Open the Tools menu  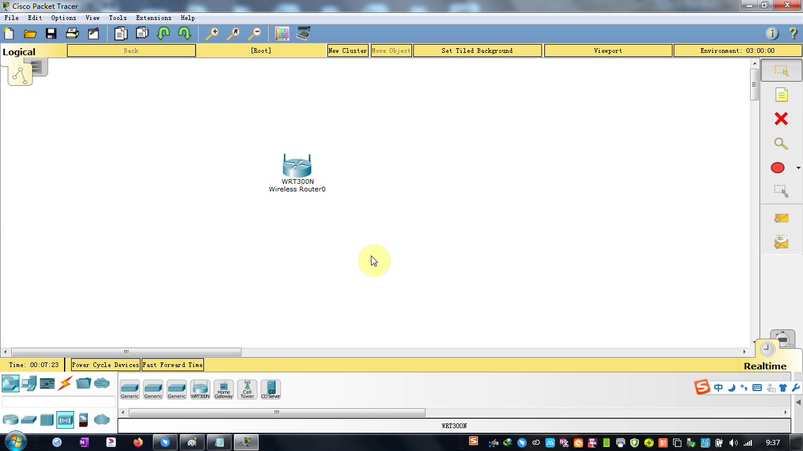[x=118, y=18]
